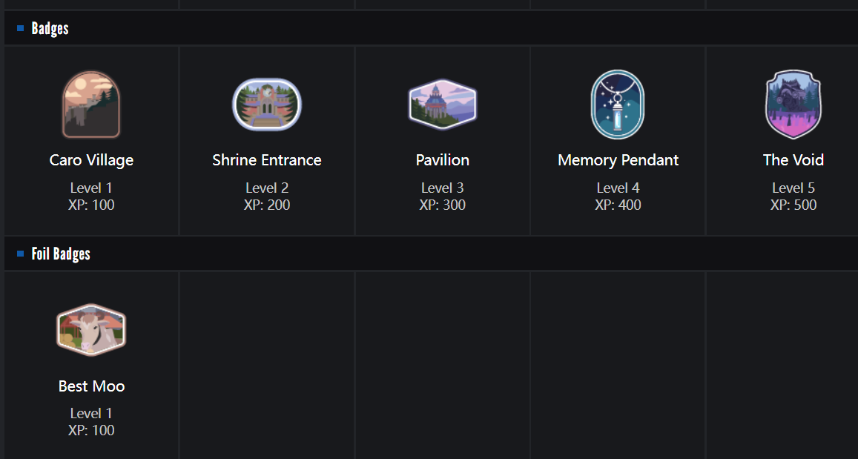Select the Shrine Entrance badge image
Viewport: 858px width, 459px height.
point(267,105)
